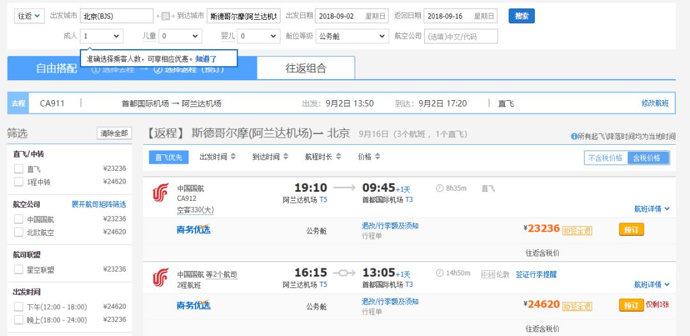Click the 到达城市 斯德哥尔摩 field
This screenshot has height=336, width=690.
[x=243, y=16]
